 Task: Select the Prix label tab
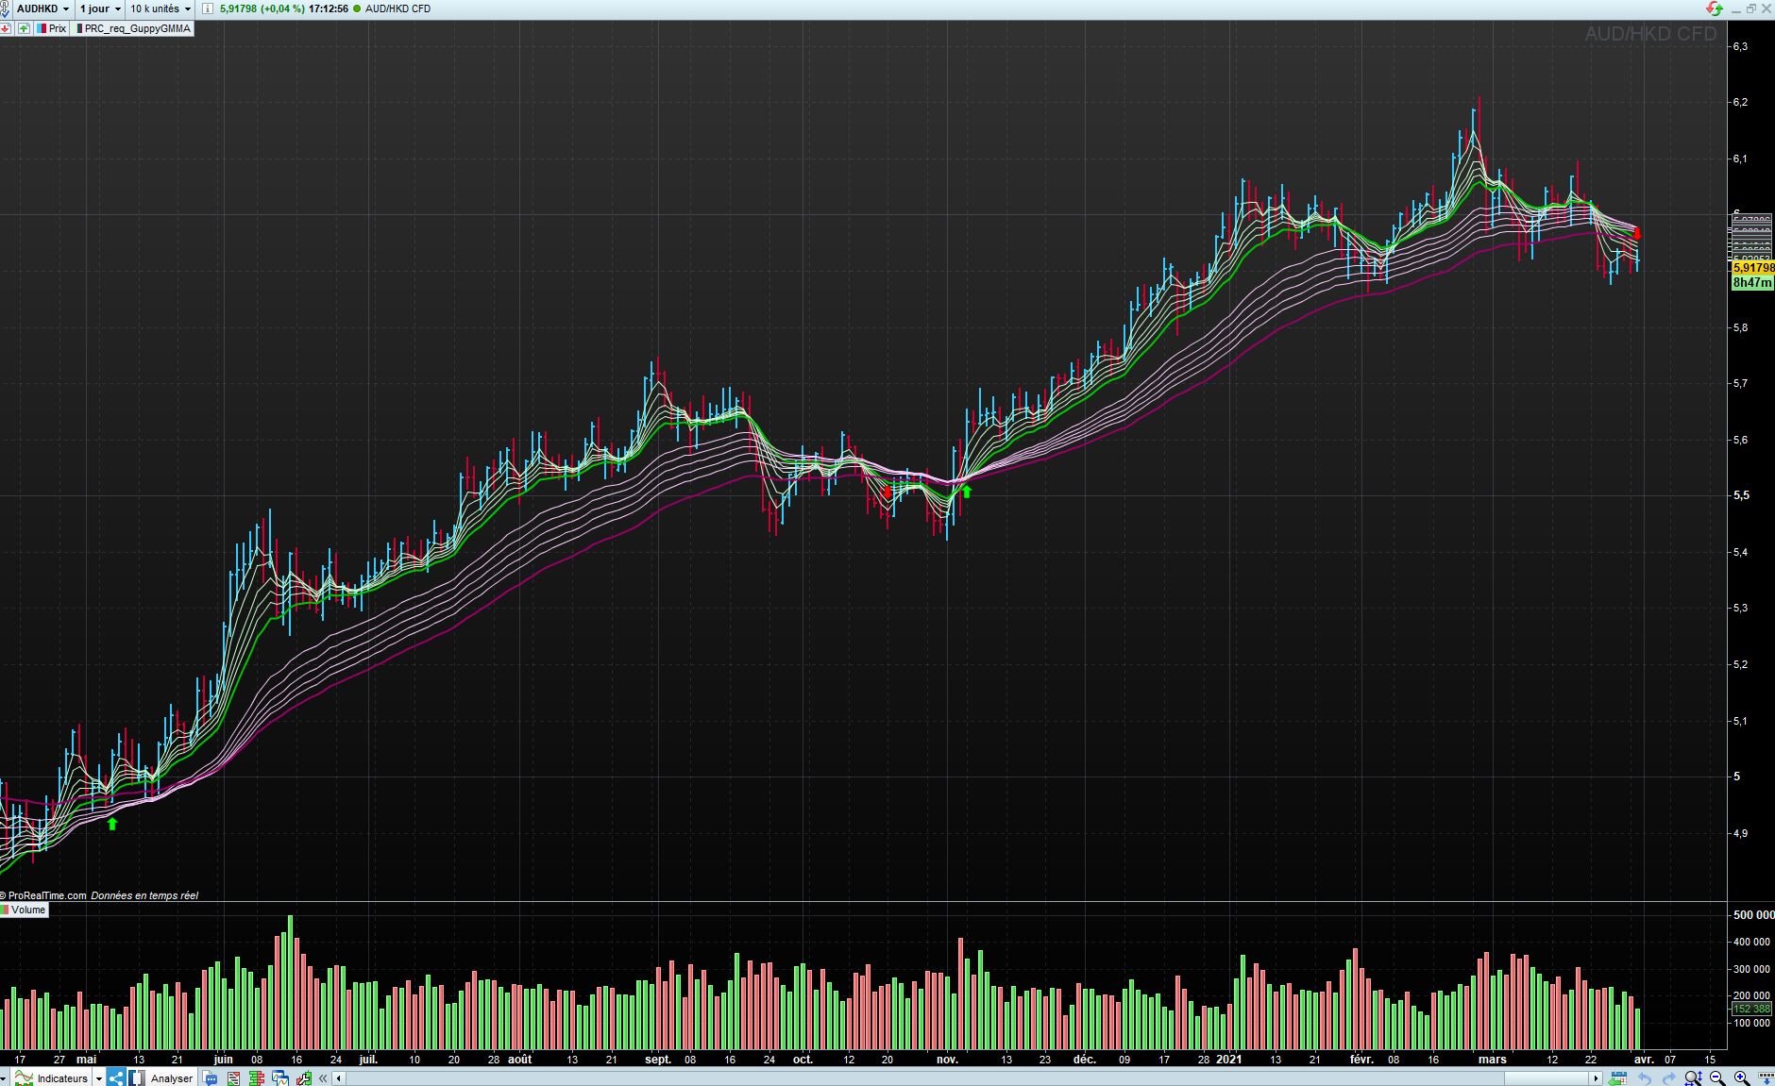pyautogui.click(x=52, y=28)
